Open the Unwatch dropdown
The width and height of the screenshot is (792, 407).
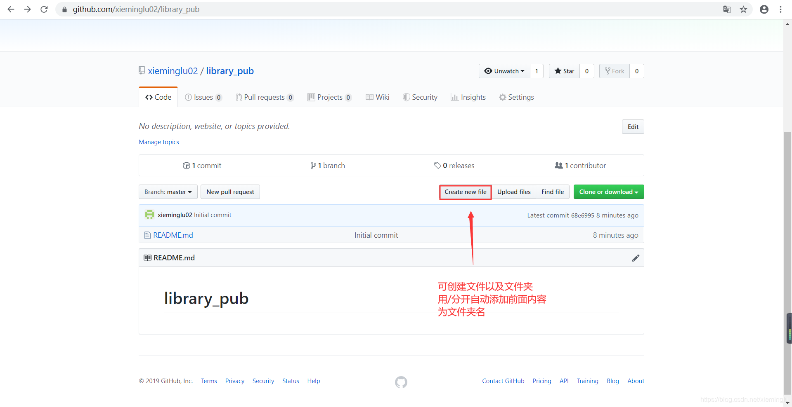tap(504, 71)
